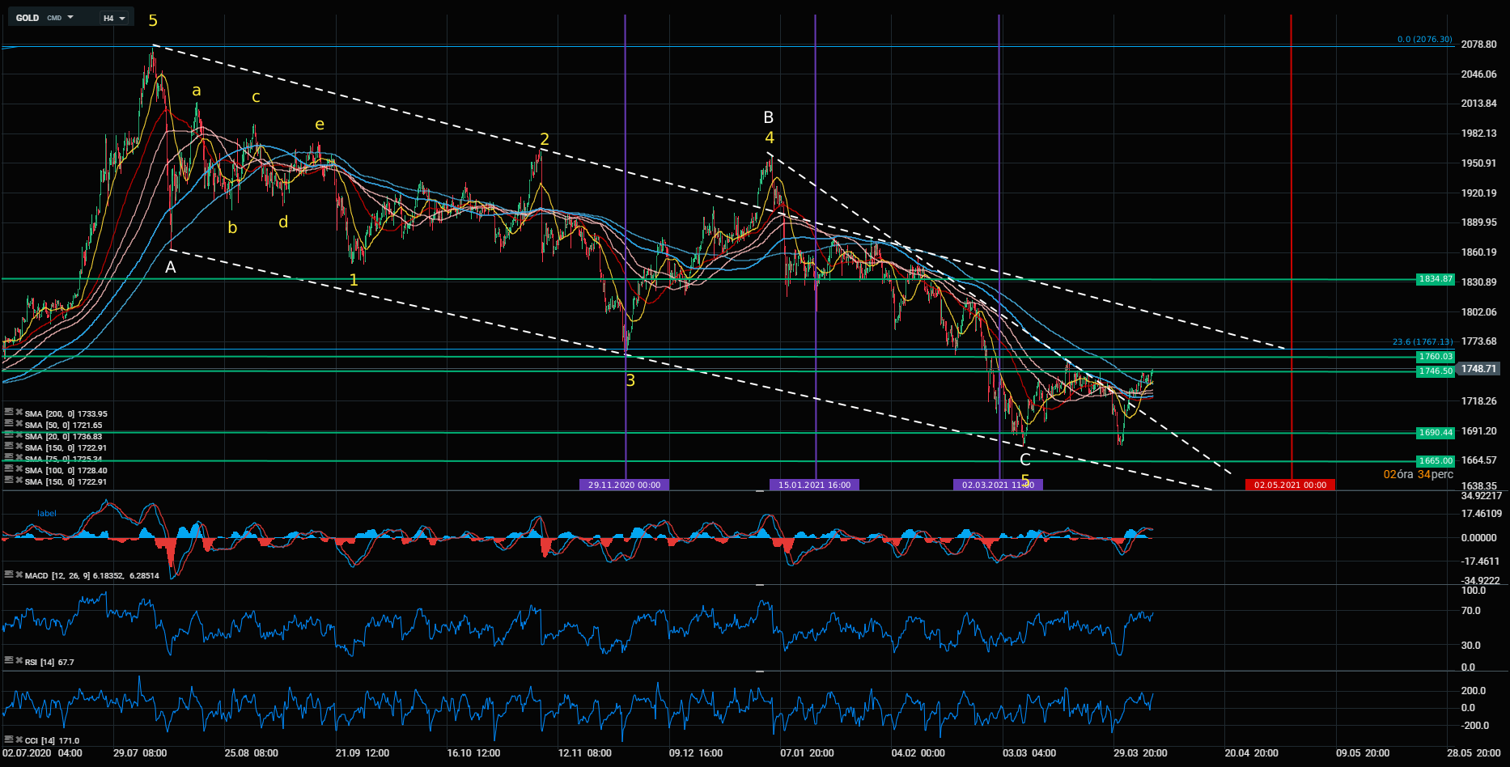Click the current price tag 1748.71
Screen dimensions: 1510x767
coord(1478,369)
